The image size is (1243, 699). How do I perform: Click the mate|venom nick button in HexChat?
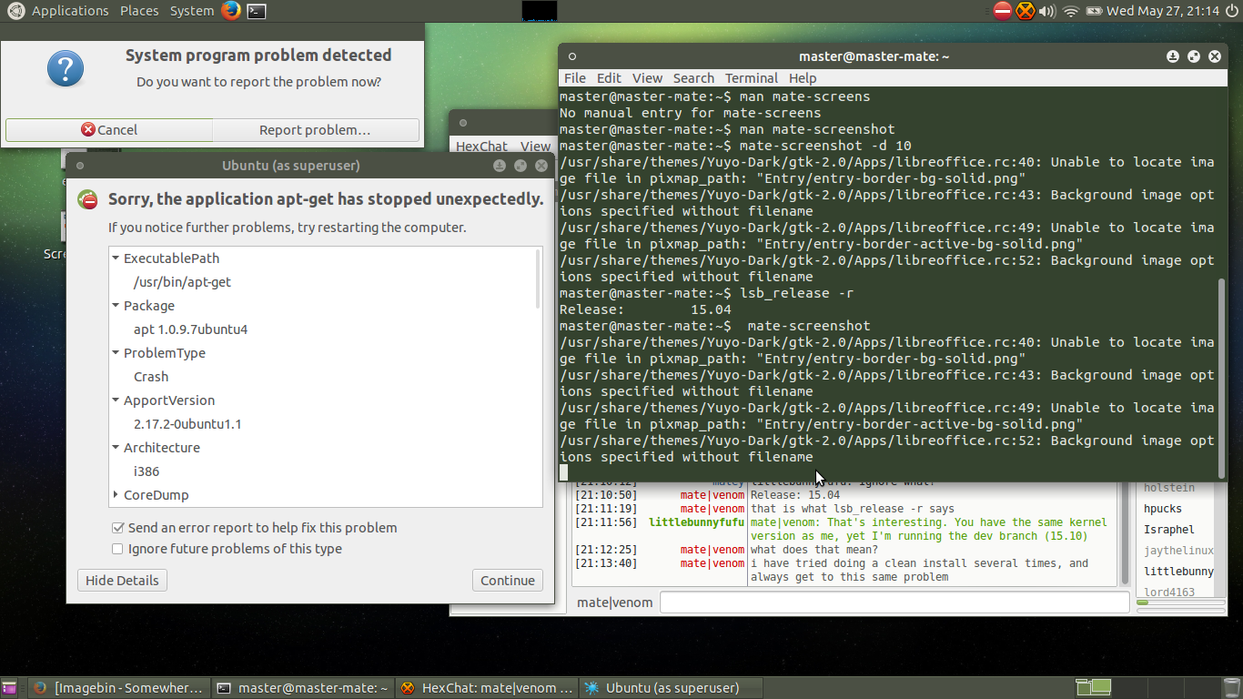pos(613,603)
